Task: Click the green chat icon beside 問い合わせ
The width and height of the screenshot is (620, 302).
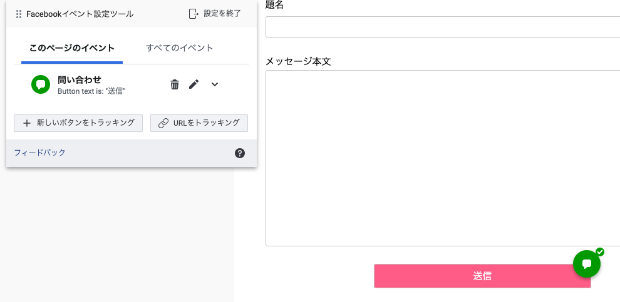Action: [x=41, y=84]
